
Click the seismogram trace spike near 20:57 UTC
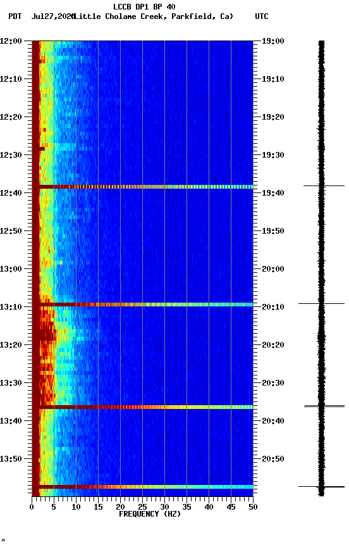[321, 487]
